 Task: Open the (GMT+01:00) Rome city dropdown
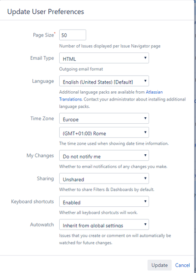(x=104, y=132)
